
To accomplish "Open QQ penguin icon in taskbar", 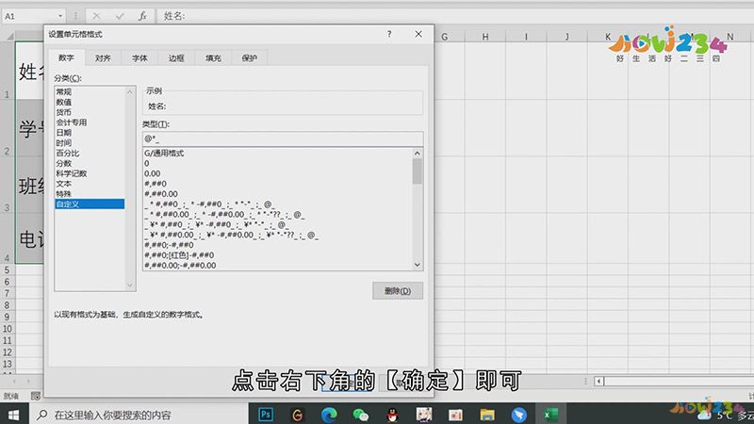I will pyautogui.click(x=392, y=415).
